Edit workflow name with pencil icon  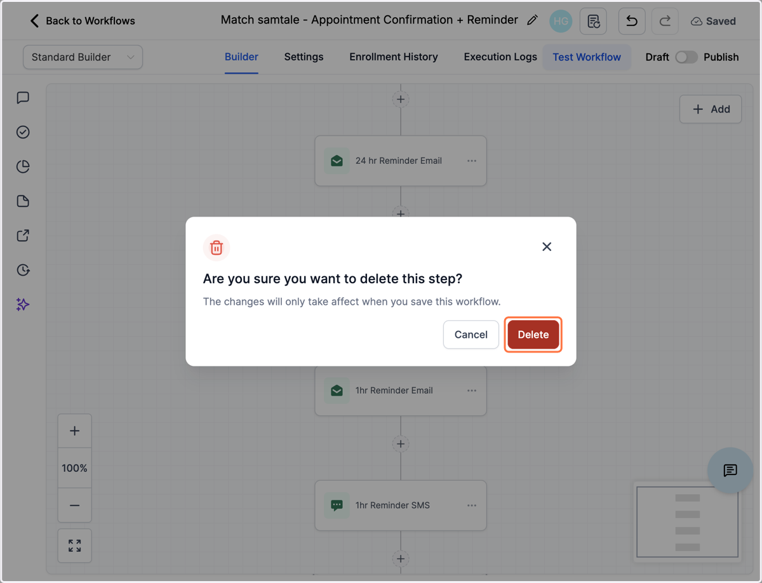(x=532, y=20)
